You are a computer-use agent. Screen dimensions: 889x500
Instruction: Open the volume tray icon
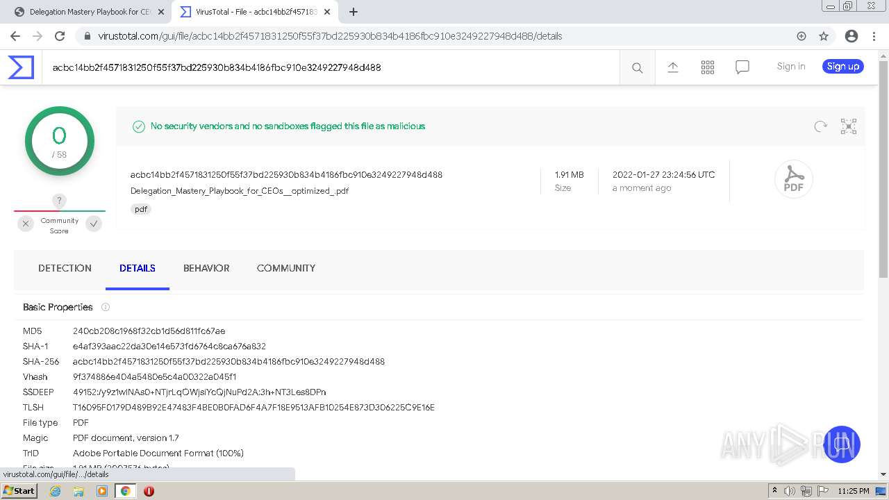(x=790, y=491)
